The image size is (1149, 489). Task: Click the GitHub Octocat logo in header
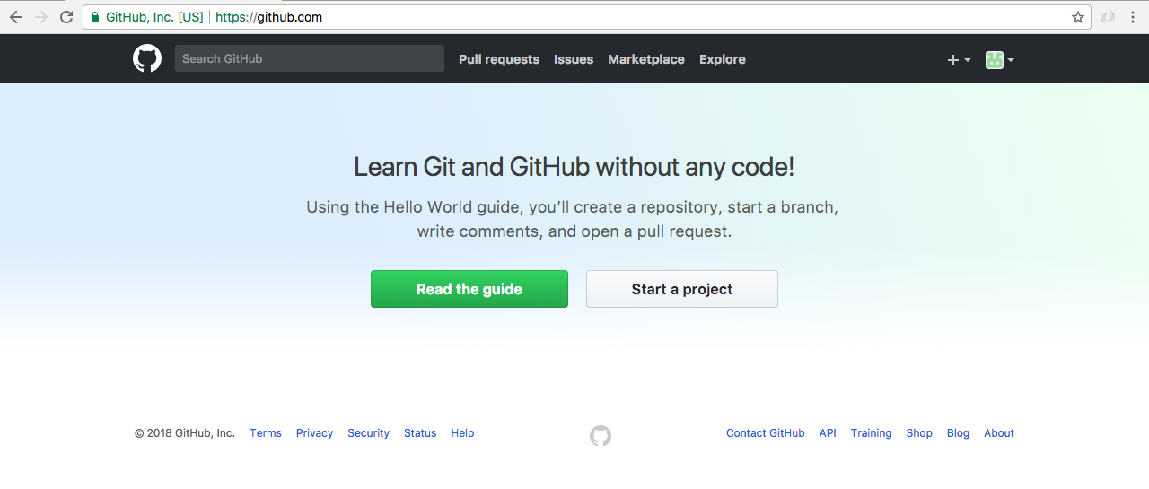(147, 59)
